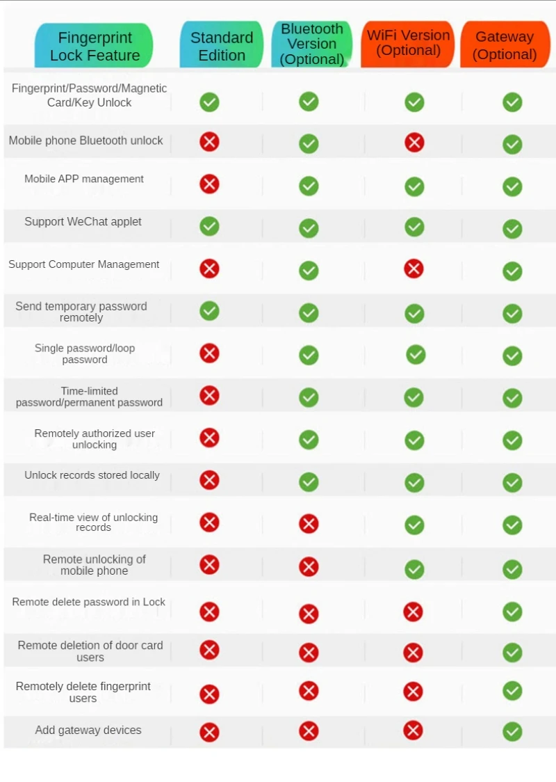
Task: Click Standard Edition red X for Mobile APP management
Action: pyautogui.click(x=209, y=184)
